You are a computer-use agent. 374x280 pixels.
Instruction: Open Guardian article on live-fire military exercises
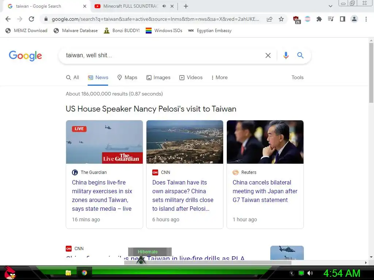tap(102, 195)
